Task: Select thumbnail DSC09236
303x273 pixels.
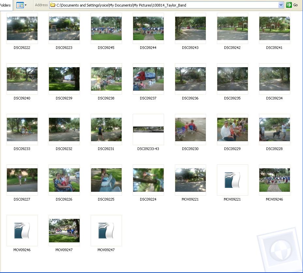Action: click(x=190, y=79)
